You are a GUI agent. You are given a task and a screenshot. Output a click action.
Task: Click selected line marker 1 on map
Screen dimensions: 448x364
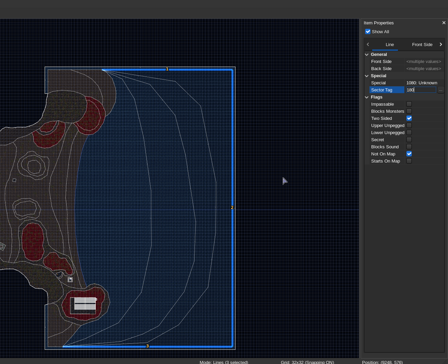click(167, 69)
